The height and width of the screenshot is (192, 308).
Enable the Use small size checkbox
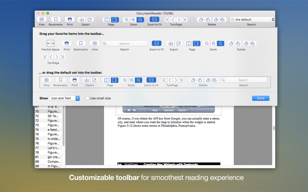[x=87, y=98]
